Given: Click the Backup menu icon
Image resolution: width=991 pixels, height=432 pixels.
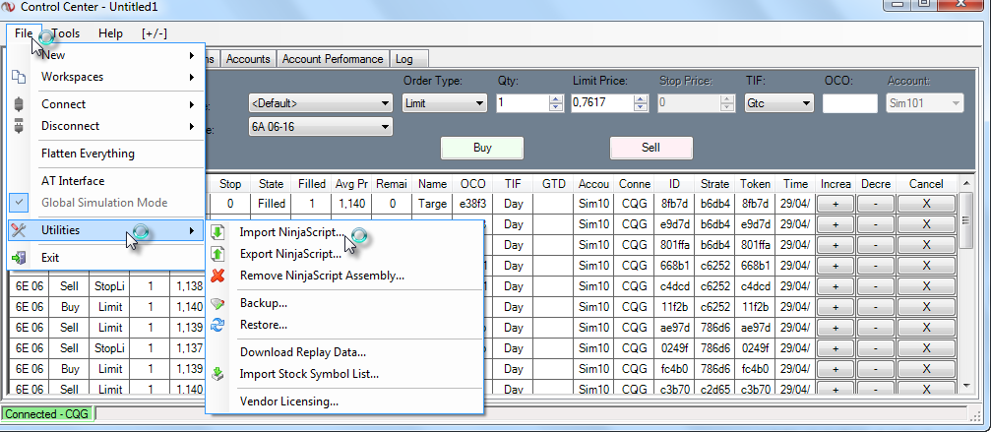Looking at the screenshot, I should 217,303.
